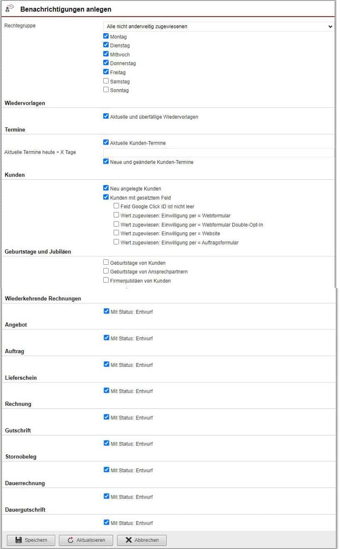
Task: Click the X icon on Abbrechen
Action: point(129,540)
